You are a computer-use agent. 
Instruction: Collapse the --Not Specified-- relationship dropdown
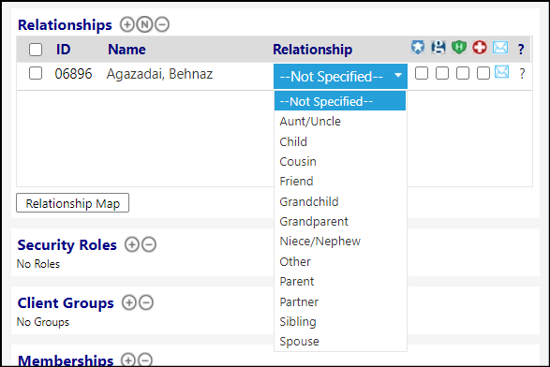pos(340,76)
